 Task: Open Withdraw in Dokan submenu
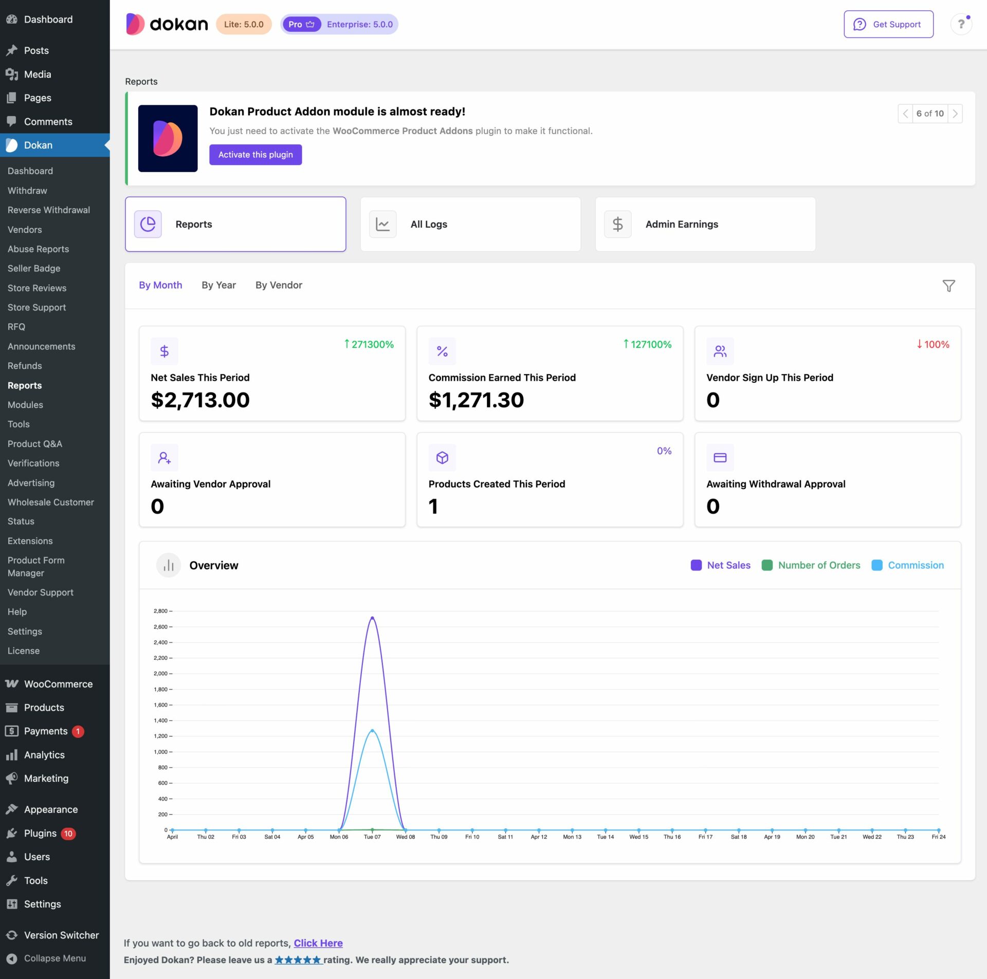click(27, 191)
